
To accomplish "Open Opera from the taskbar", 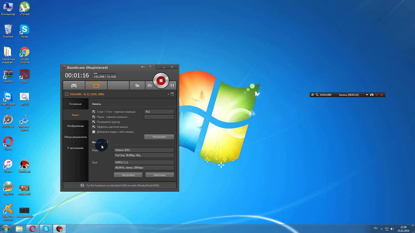I will pos(32,229).
